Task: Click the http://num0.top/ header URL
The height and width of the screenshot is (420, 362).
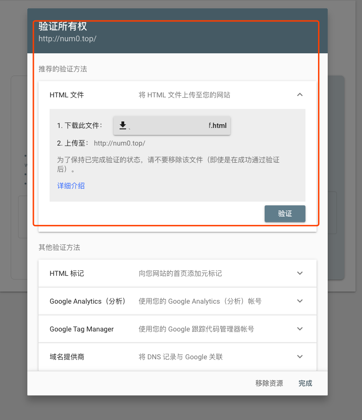Action: point(68,38)
